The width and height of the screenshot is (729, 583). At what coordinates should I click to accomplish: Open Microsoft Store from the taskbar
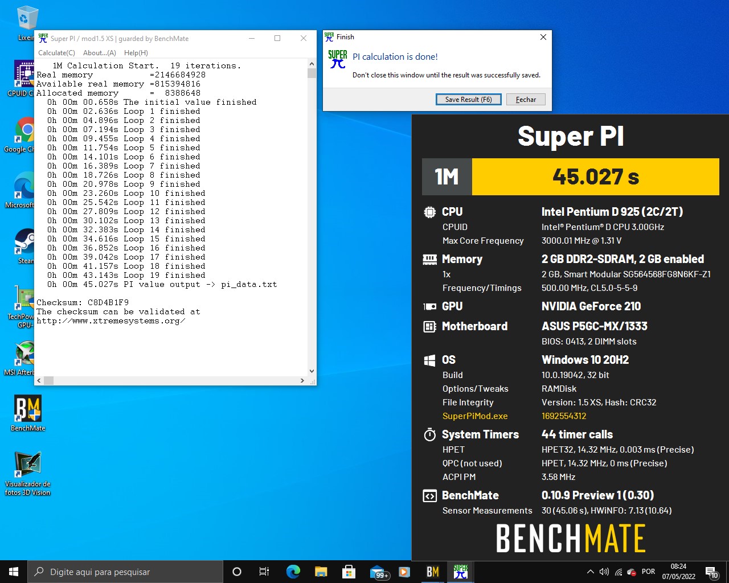(349, 572)
